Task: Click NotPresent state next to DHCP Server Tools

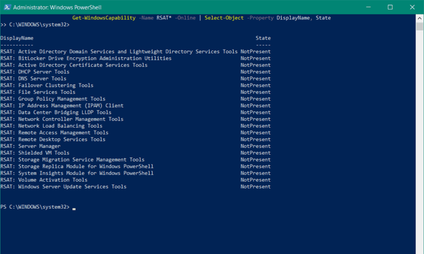Action: tap(255, 72)
